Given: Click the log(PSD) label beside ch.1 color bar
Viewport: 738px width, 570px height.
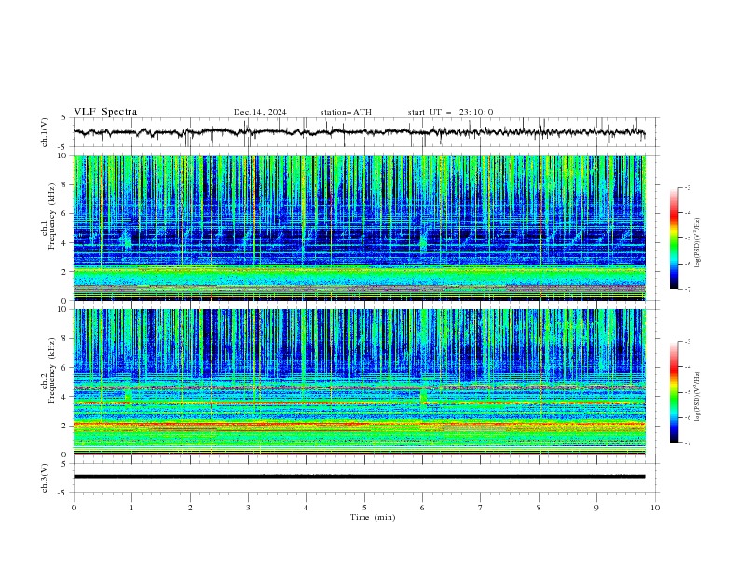Looking at the screenshot, I should pyautogui.click(x=697, y=243).
